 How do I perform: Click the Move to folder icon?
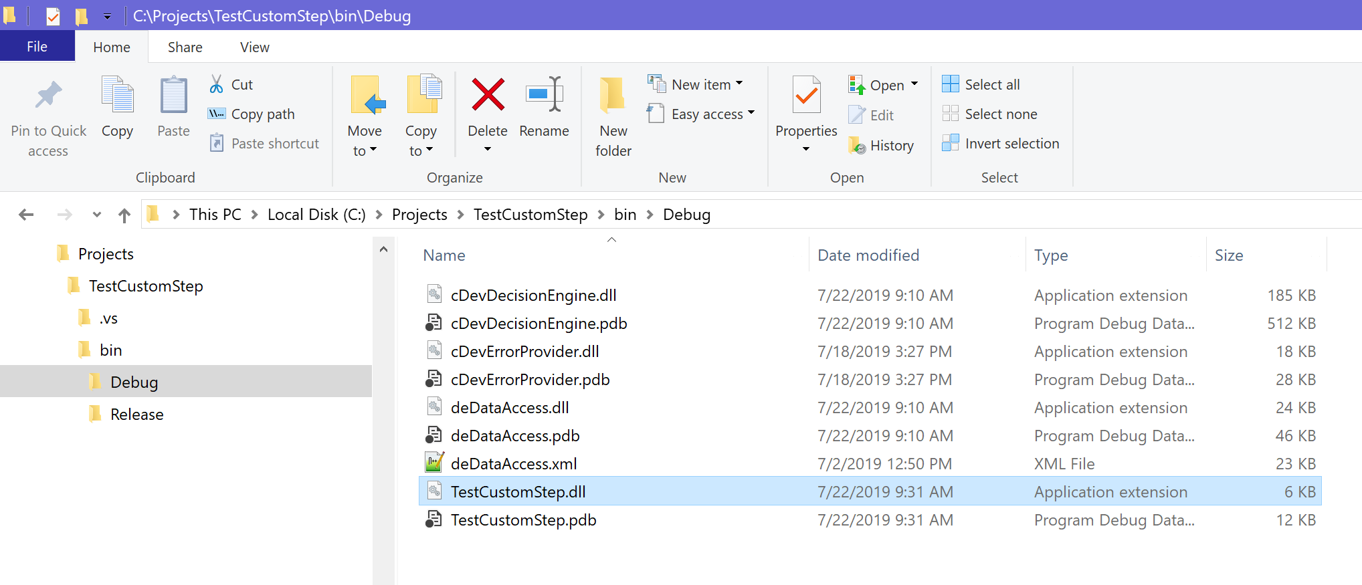[368, 94]
